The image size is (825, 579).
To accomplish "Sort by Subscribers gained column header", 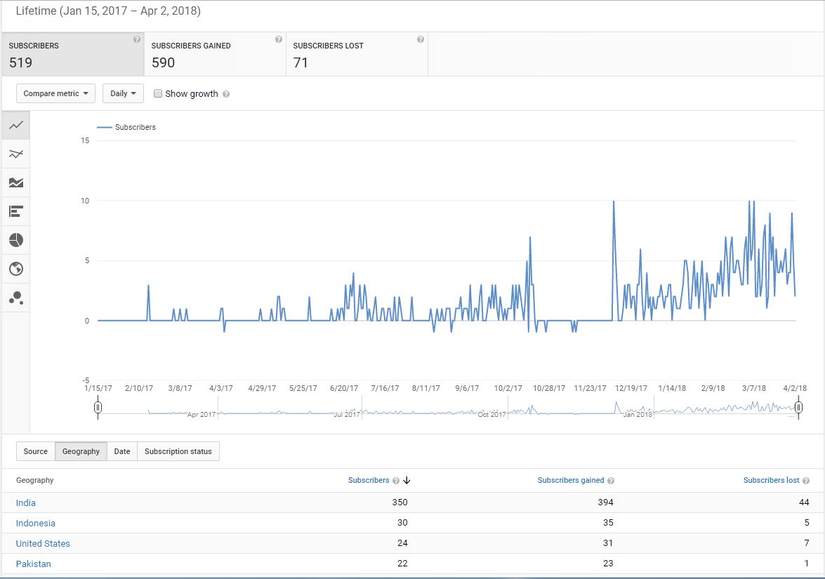I will (571, 480).
